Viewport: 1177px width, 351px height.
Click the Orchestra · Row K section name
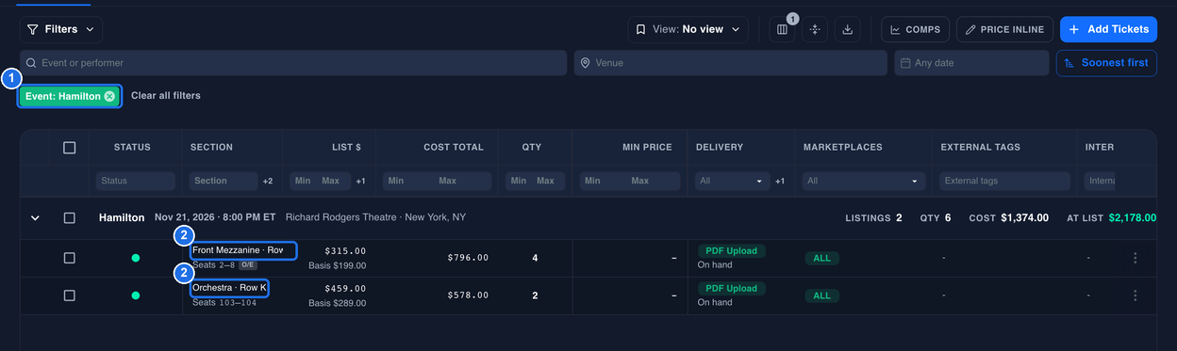[x=229, y=288]
